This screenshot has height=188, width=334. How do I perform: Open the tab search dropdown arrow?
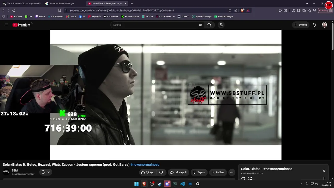[307, 3]
